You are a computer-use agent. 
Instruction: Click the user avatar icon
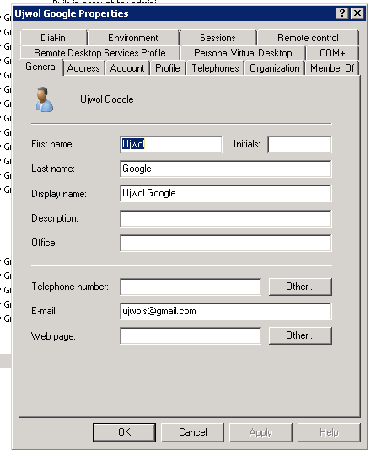point(45,99)
